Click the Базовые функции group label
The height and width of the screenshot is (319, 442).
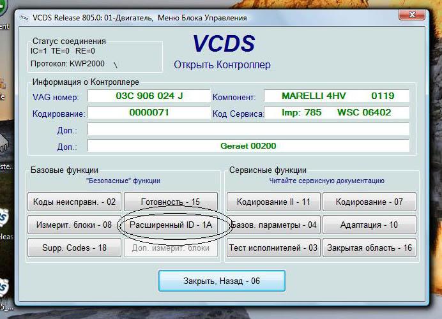[65, 170]
